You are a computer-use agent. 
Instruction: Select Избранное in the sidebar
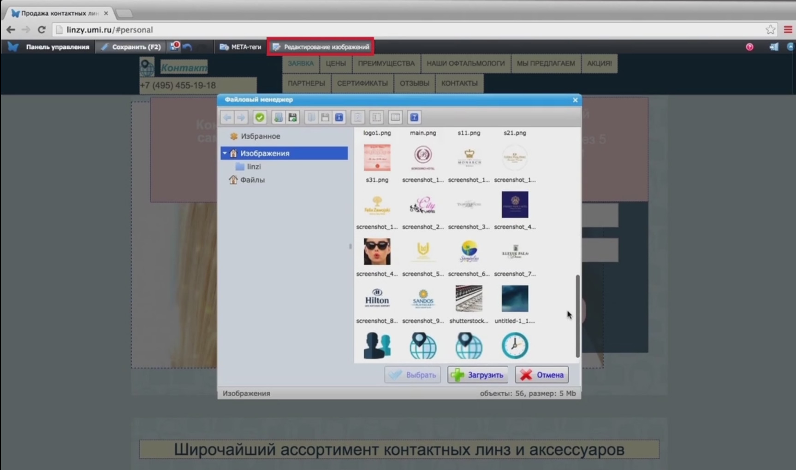coord(260,136)
